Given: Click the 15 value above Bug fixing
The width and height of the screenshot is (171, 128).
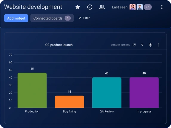Looking at the screenshot, I should (x=70, y=92).
